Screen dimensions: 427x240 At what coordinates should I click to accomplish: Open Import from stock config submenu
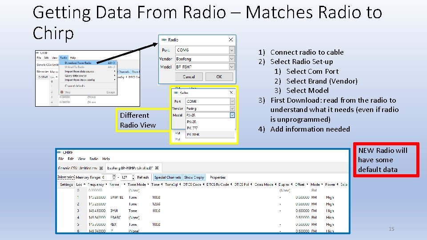point(88,80)
